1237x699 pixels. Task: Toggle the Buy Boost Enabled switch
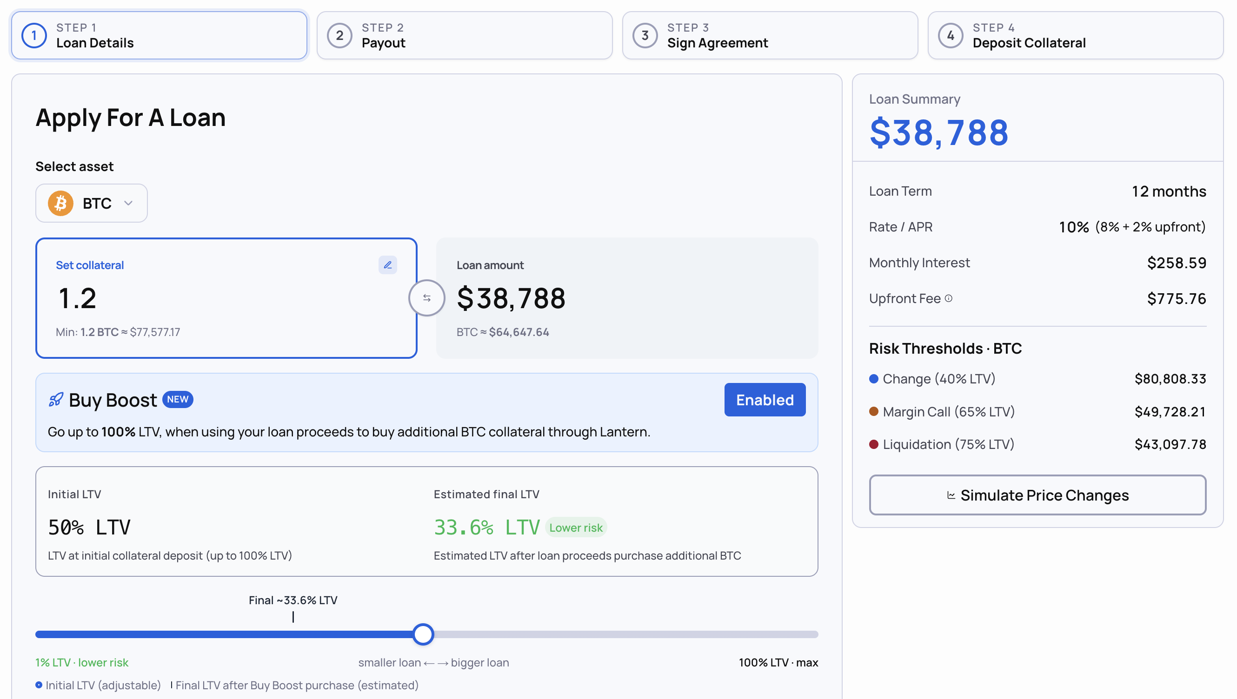pyautogui.click(x=765, y=399)
